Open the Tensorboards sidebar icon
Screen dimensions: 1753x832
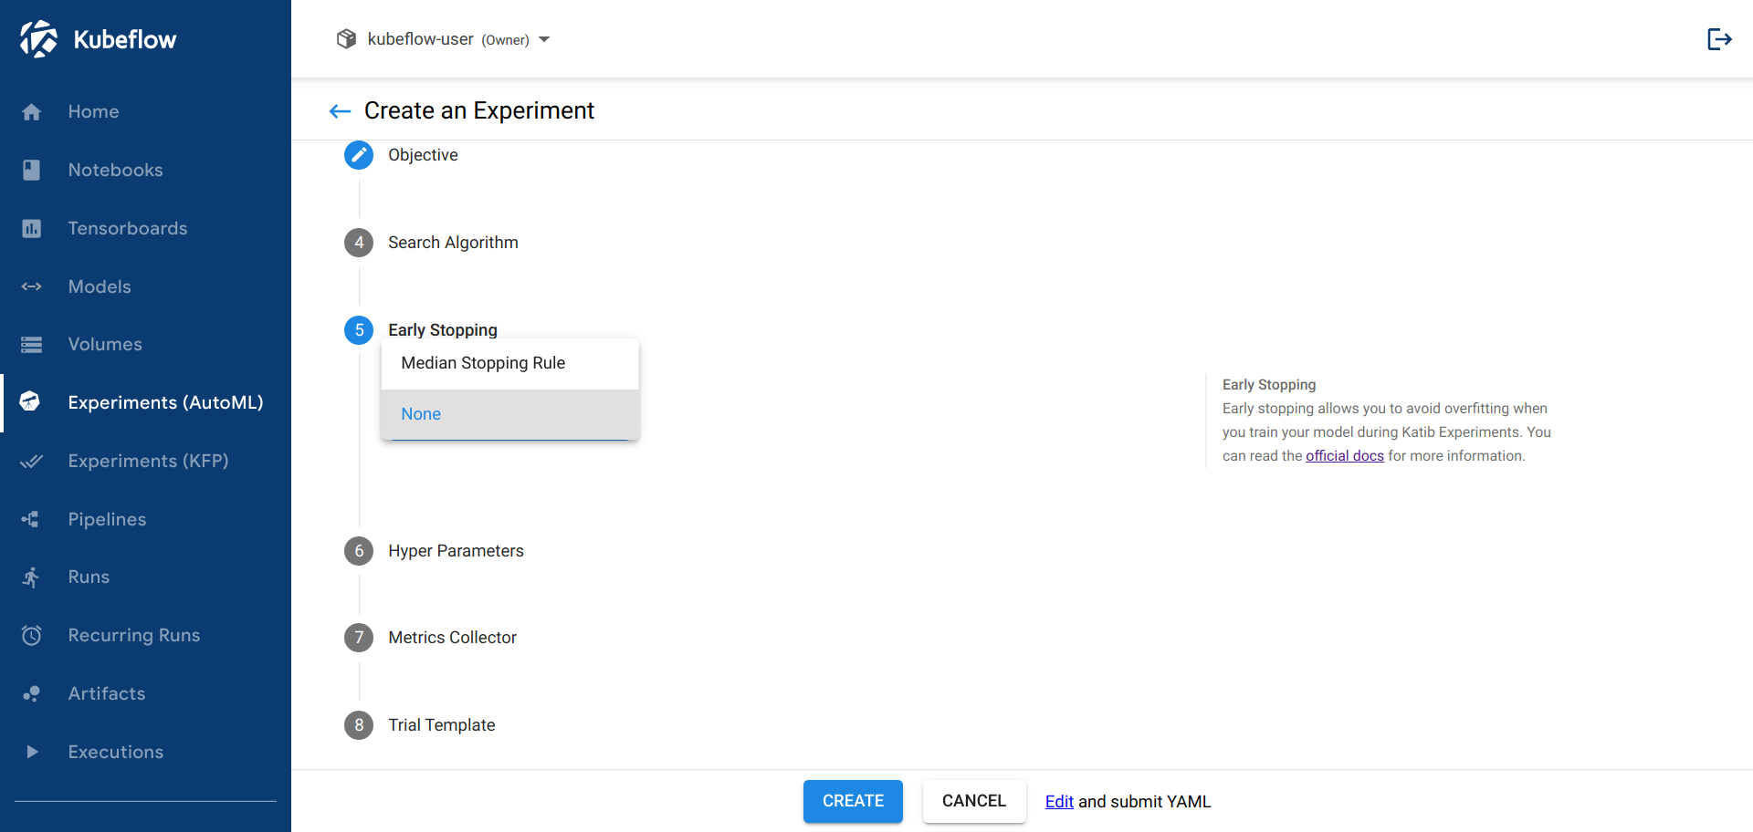pos(32,228)
